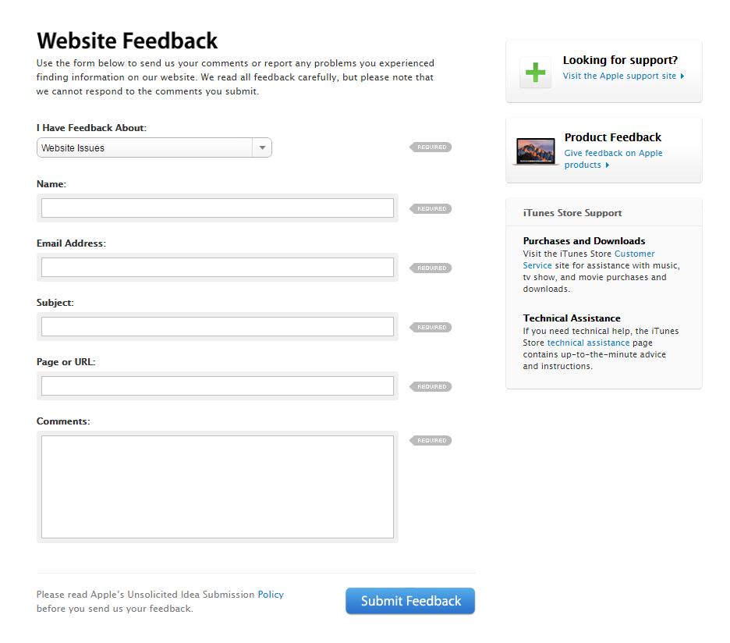Visit the Apple support site link
The height and width of the screenshot is (643, 730).
point(620,76)
